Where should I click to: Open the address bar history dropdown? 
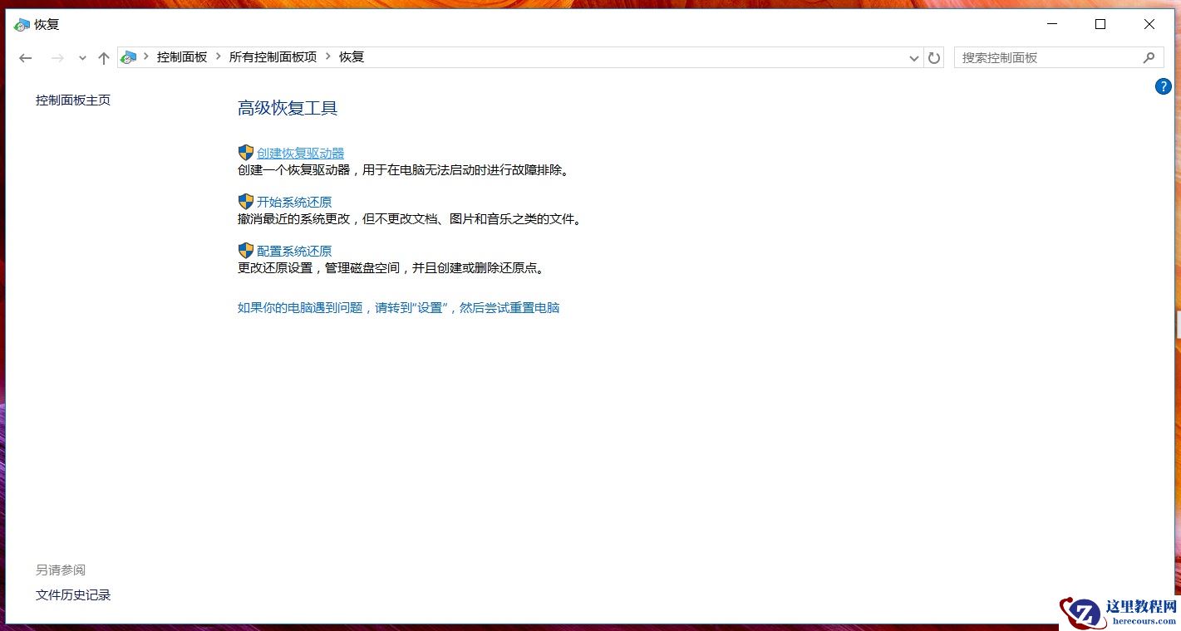913,57
